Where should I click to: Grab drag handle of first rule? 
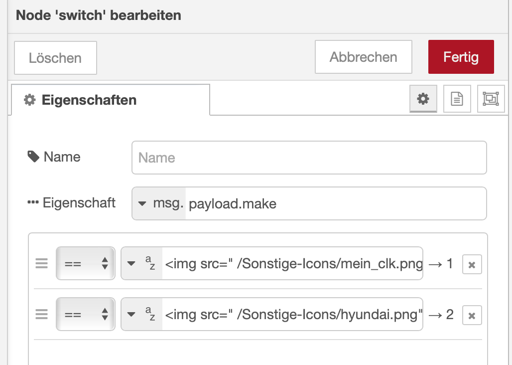(42, 263)
